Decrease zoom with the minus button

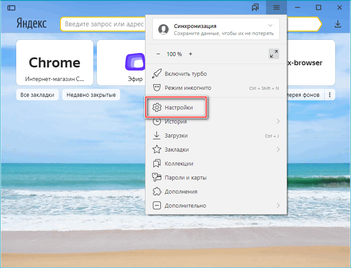[x=158, y=54]
